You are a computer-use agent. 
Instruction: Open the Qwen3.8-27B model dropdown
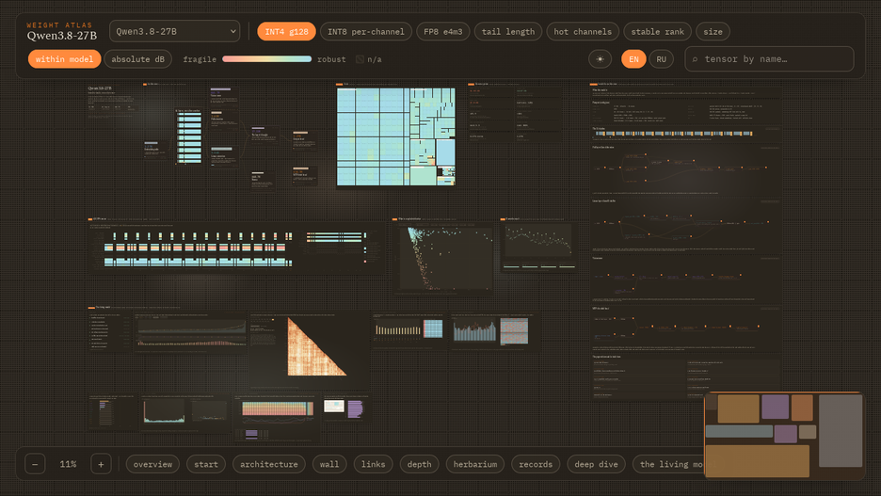(x=175, y=31)
